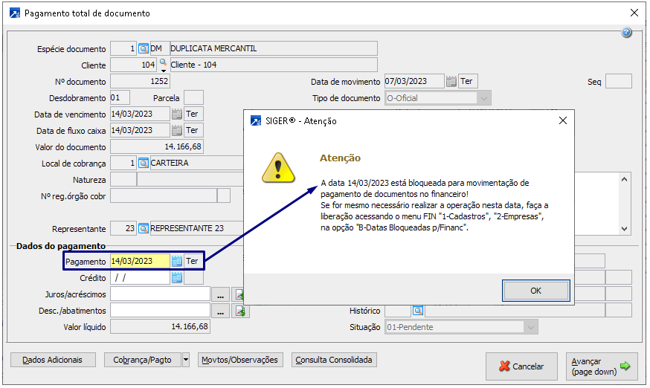The width and height of the screenshot is (650, 388).
Task: Click the Juros/acréscimos ellipsis button
Action: 221,295
